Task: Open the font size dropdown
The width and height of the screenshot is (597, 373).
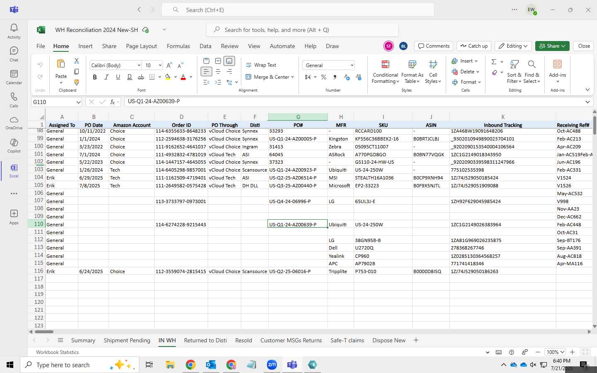Action: pos(160,65)
